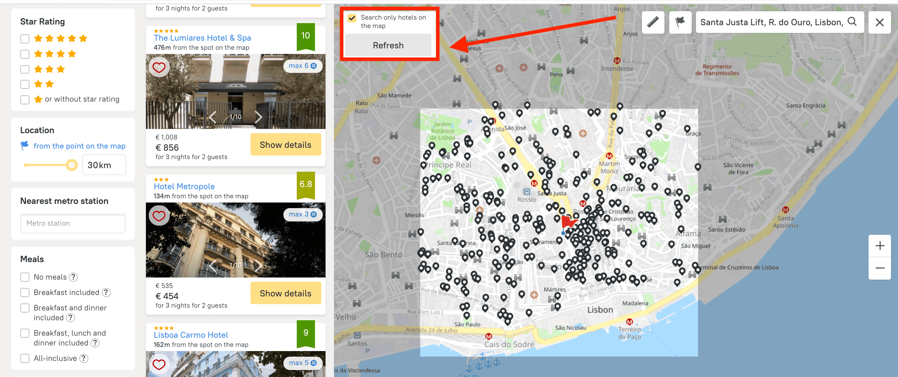Click the 30km distance input field
The width and height of the screenshot is (898, 377).
[x=104, y=165]
